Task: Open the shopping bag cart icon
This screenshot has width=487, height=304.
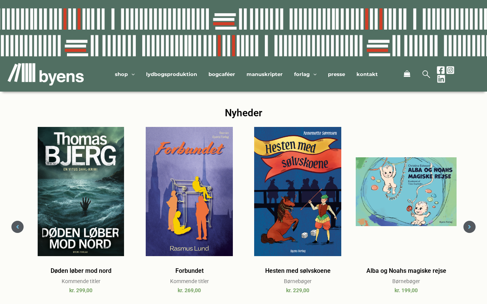Action: (407, 74)
